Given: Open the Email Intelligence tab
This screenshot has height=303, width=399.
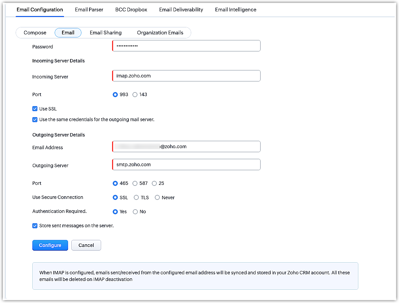Looking at the screenshot, I should click(x=236, y=10).
